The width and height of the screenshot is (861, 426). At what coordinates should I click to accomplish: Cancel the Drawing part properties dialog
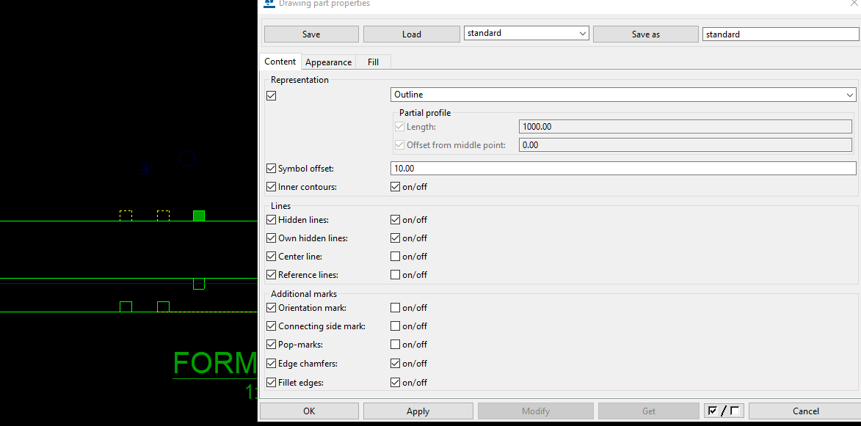(x=805, y=411)
